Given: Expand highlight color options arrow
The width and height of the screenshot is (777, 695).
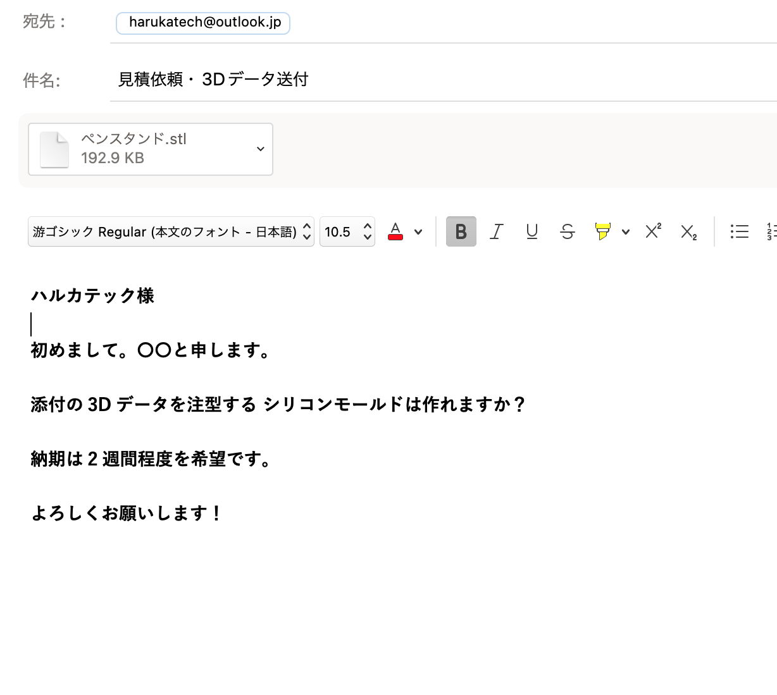Looking at the screenshot, I should (626, 231).
